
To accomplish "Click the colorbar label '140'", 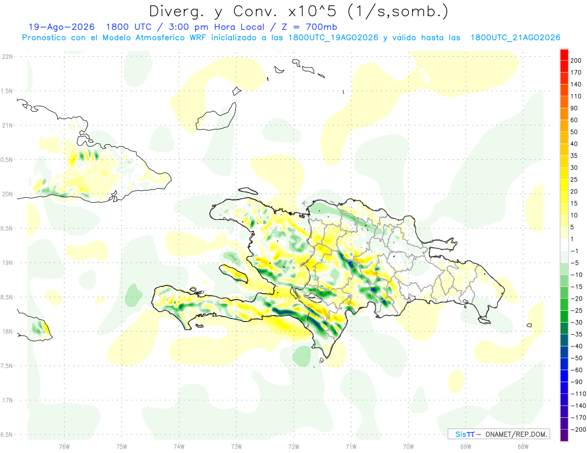I will pos(576,85).
